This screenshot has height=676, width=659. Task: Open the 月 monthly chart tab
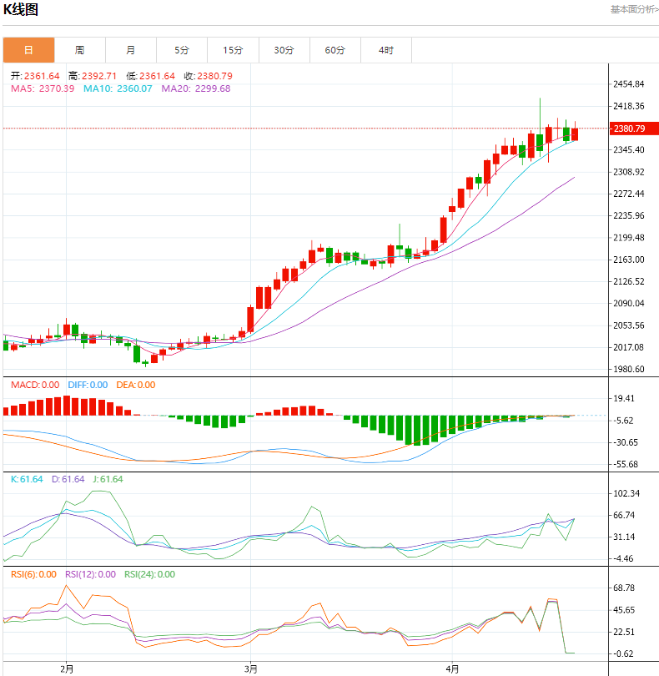pyautogui.click(x=131, y=50)
